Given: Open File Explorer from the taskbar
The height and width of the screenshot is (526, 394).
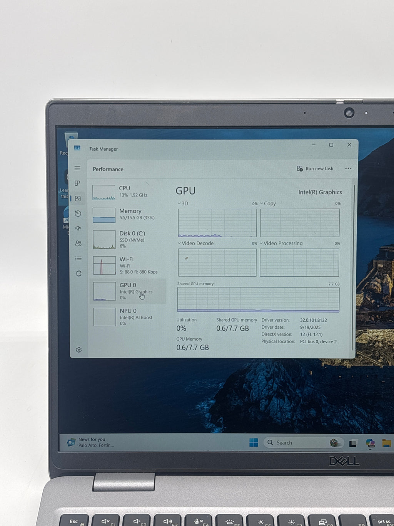Looking at the screenshot, I should coord(387,443).
